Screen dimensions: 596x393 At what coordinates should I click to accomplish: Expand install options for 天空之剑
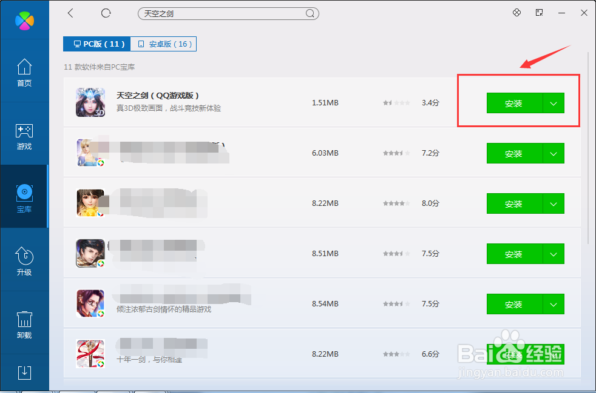click(554, 103)
